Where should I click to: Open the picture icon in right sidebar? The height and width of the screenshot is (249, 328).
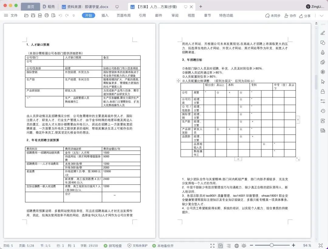click(x=323, y=131)
